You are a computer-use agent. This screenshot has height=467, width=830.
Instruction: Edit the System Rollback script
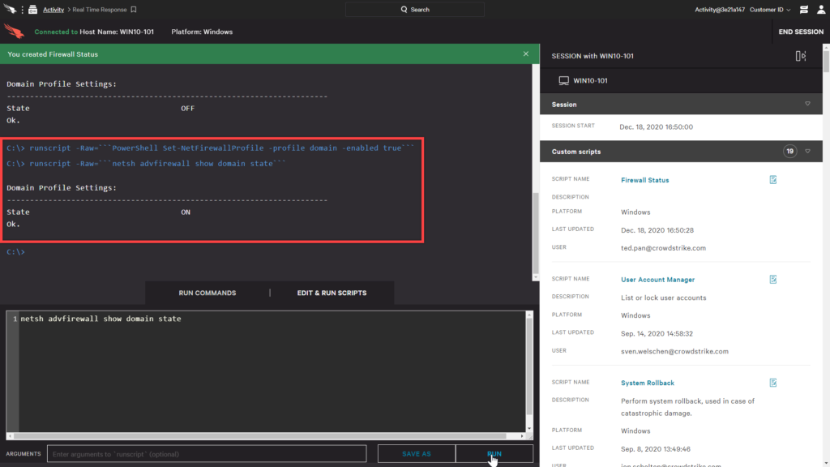point(772,383)
